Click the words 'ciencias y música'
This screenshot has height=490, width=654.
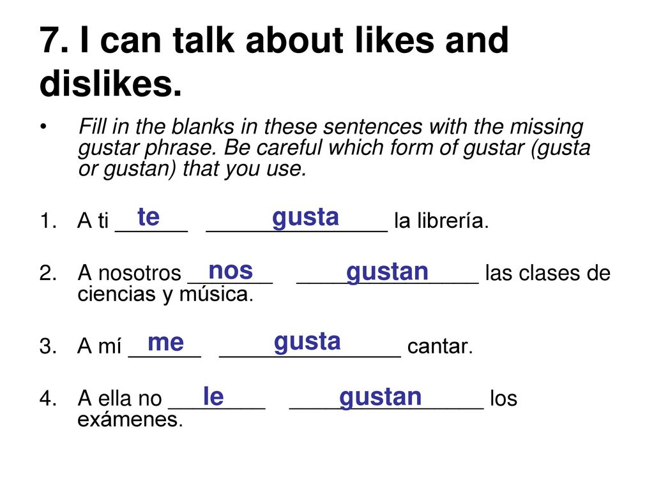(x=165, y=295)
